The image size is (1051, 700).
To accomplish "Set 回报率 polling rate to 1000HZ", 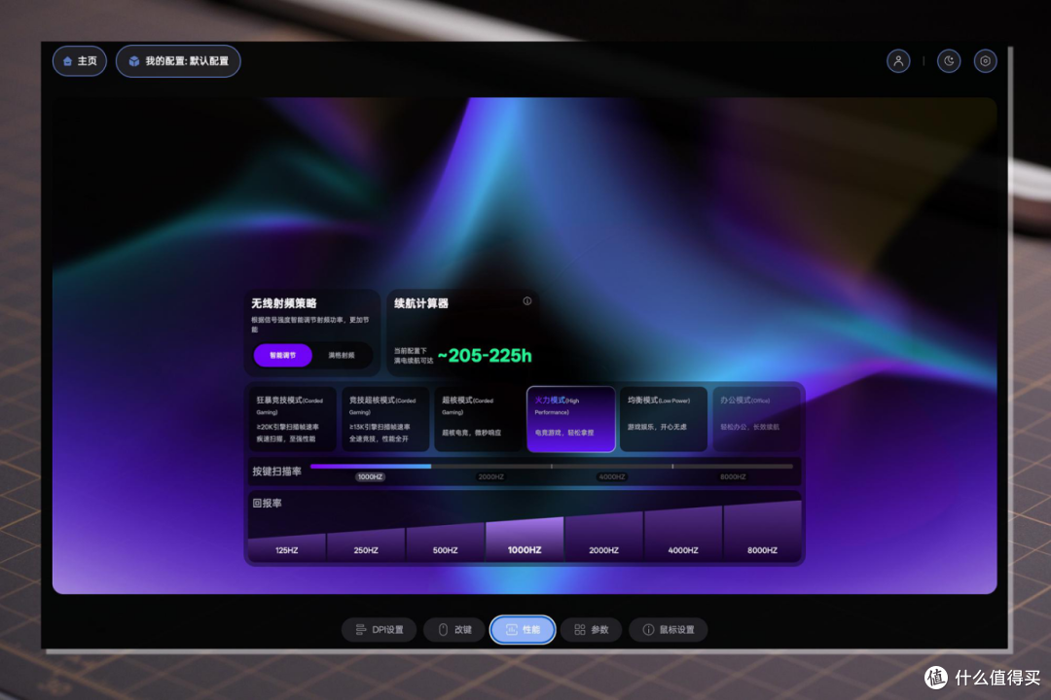I will 525,538.
